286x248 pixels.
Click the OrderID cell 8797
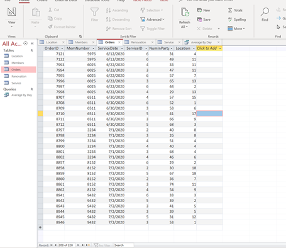pos(54,130)
